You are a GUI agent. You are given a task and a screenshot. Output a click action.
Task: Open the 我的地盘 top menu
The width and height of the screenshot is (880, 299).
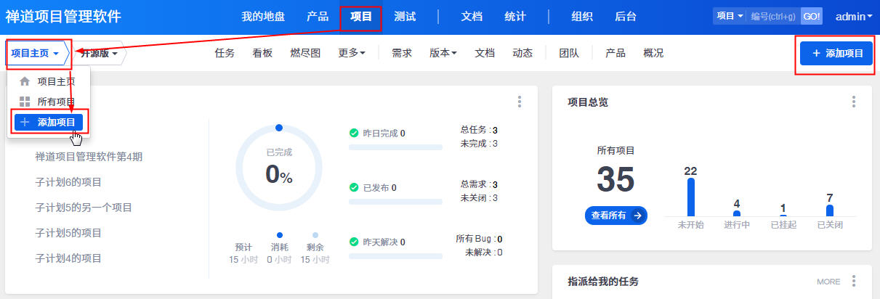[x=262, y=17]
